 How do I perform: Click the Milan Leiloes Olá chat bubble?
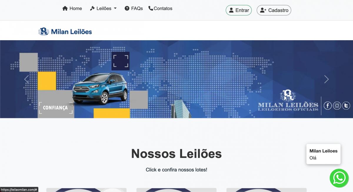pyautogui.click(x=323, y=154)
